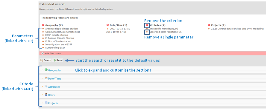
Task: Expand the Date/Time section
Action: tap(54, 79)
